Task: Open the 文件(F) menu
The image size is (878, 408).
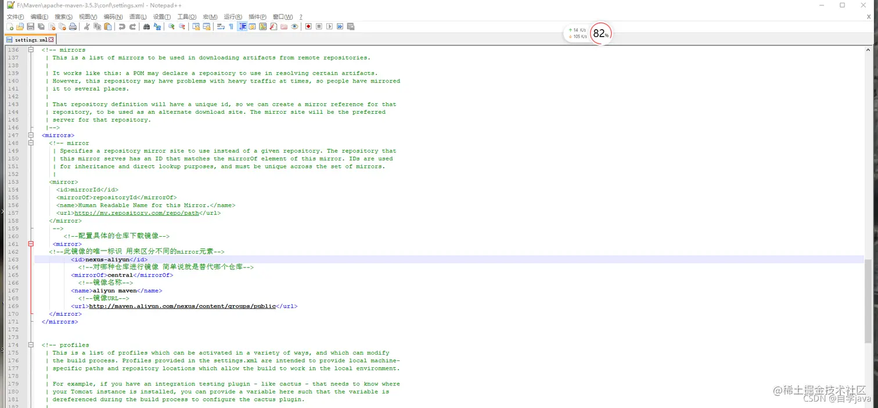Action: pyautogui.click(x=15, y=17)
